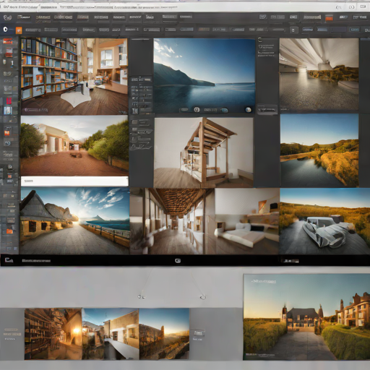Select the sunset canyon thumbnail in bottom strip
The width and height of the screenshot is (370, 370).
(x=164, y=334)
